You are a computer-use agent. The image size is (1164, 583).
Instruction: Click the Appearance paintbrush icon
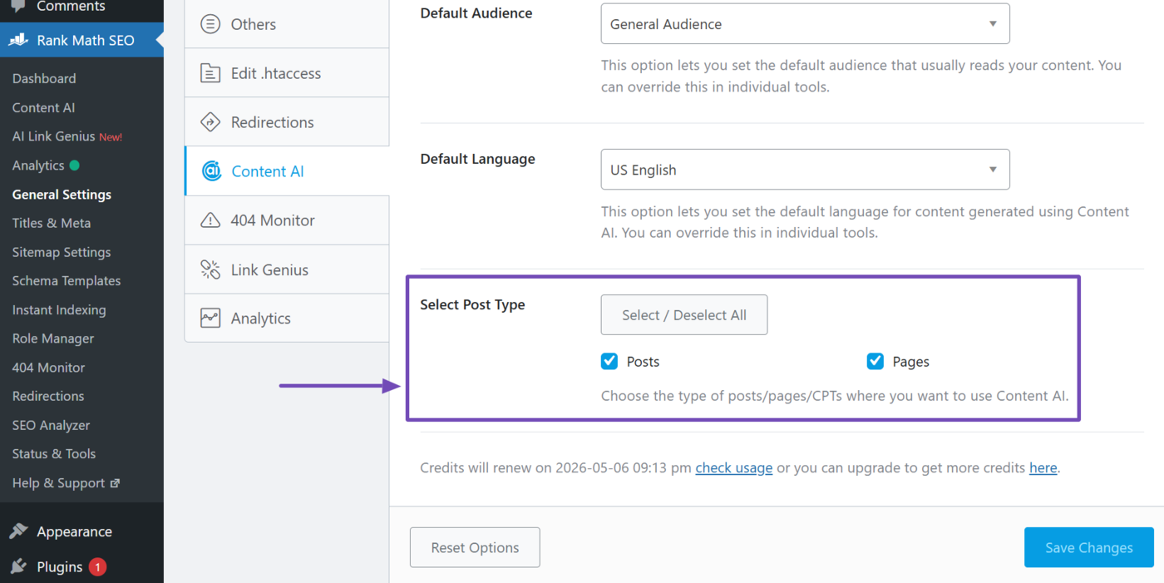click(x=18, y=531)
